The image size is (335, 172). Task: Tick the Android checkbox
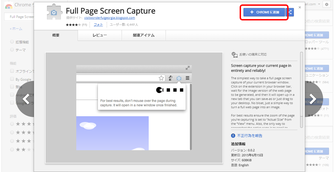[x=12, y=95]
